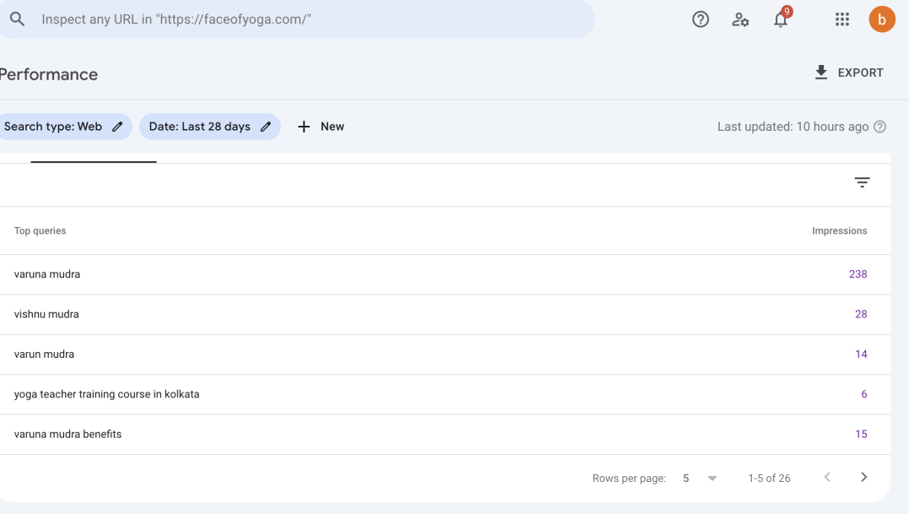Screen dimensions: 909x514
Task: Sort by Impressions column header
Action: point(839,230)
